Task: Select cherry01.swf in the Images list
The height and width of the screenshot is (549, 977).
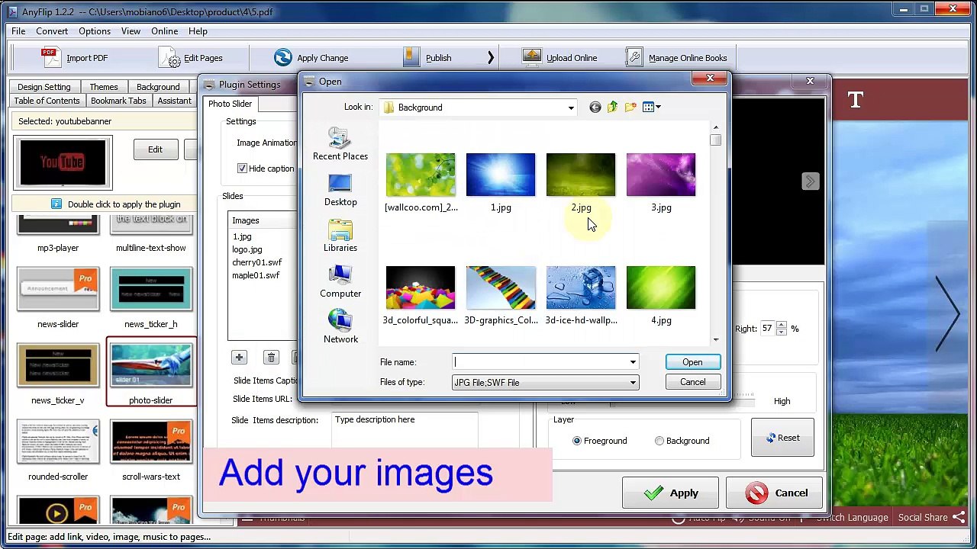Action: [x=256, y=262]
